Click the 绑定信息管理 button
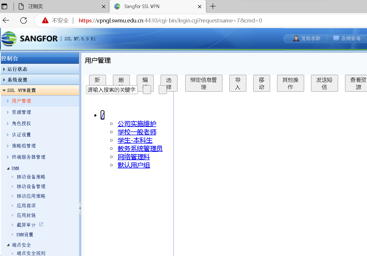The width and height of the screenshot is (367, 256). (x=203, y=83)
